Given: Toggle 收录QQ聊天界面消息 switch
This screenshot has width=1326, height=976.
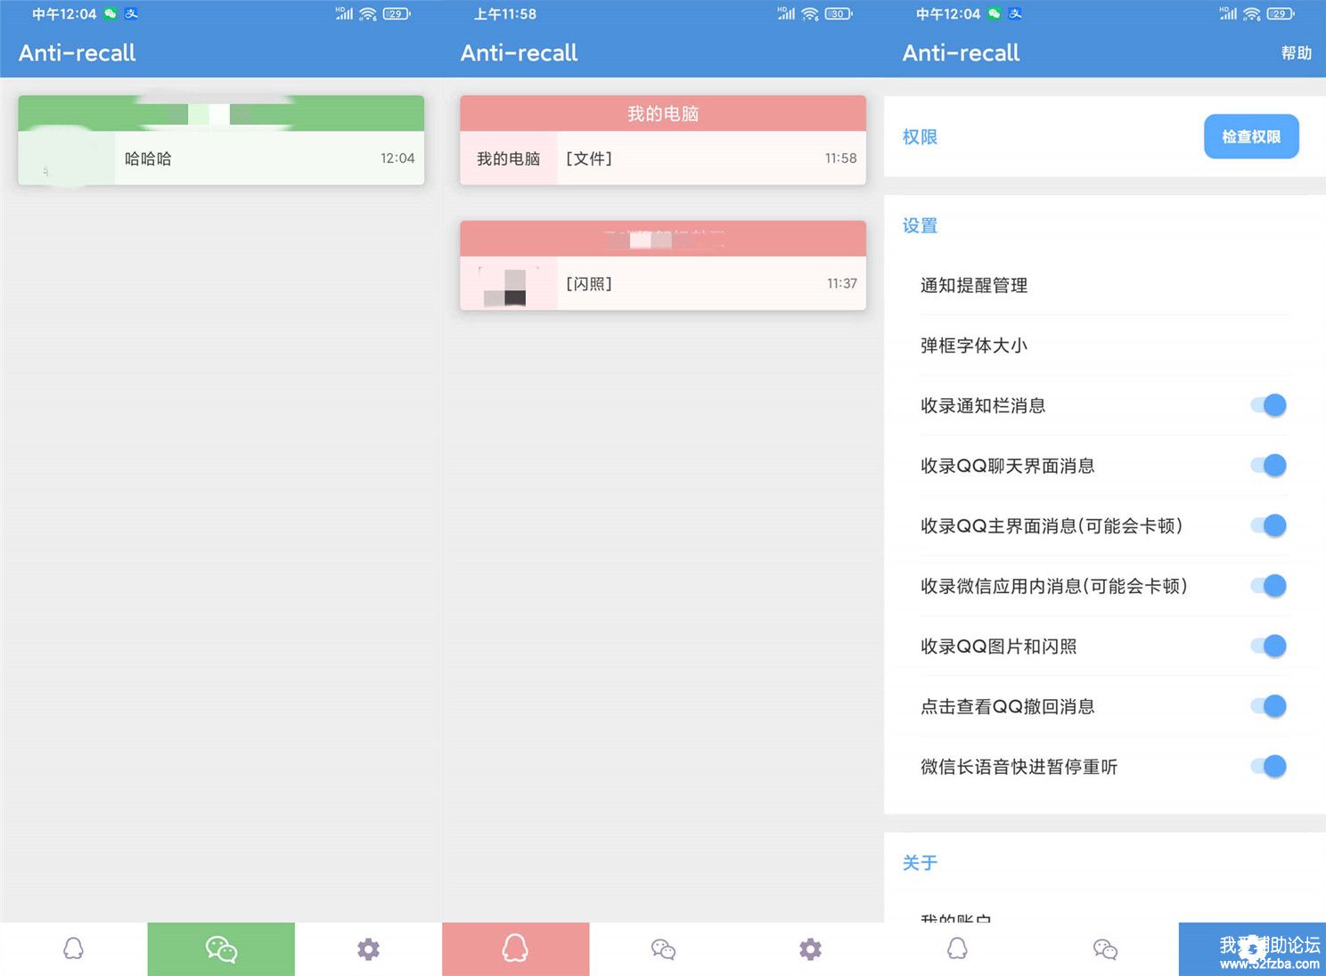Looking at the screenshot, I should click(x=1269, y=465).
